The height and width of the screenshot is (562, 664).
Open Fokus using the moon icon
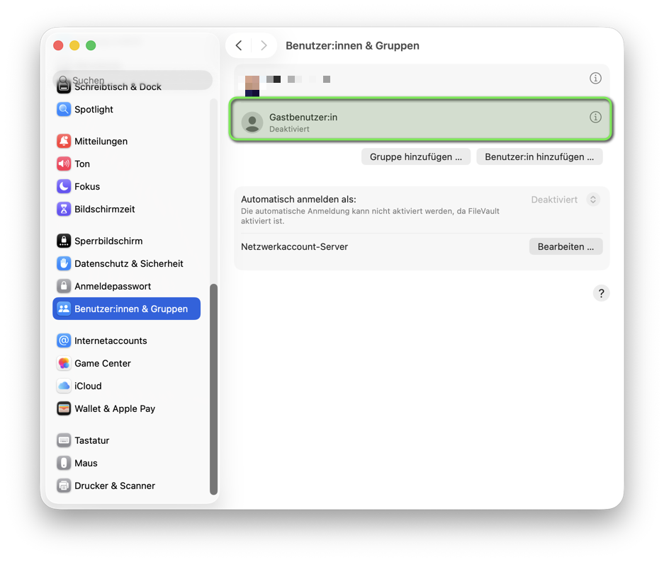(64, 187)
